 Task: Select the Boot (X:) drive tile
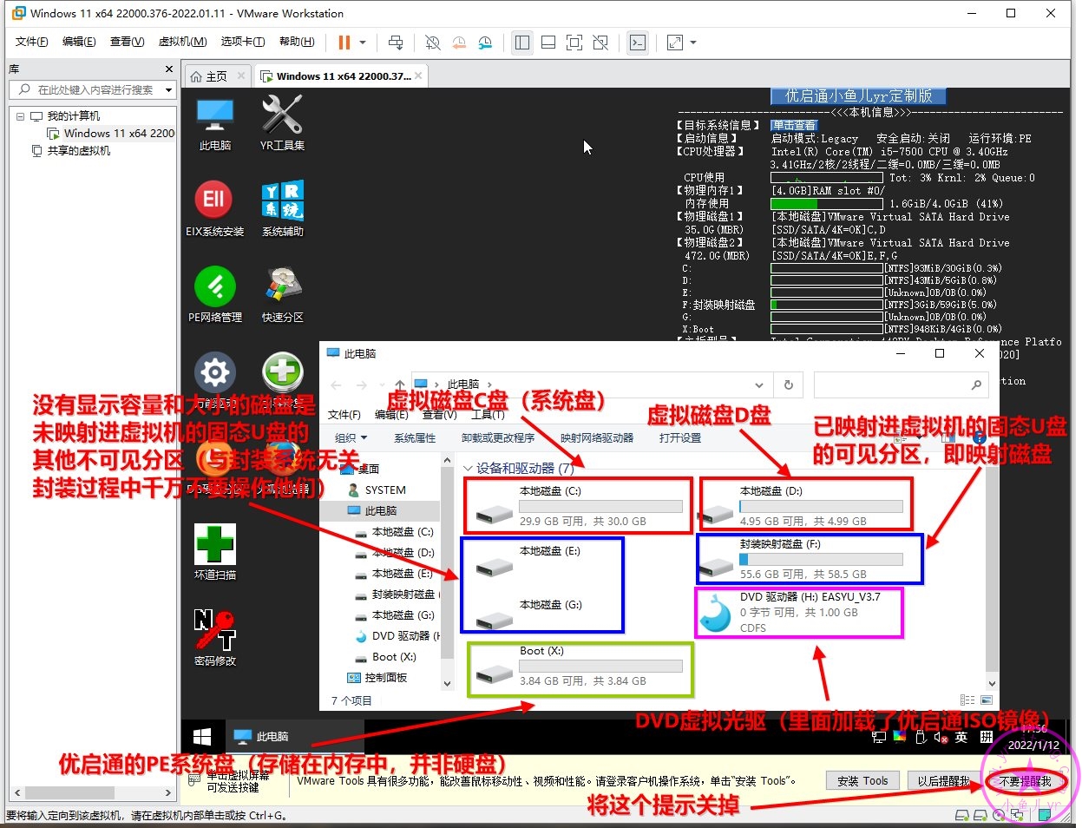pyautogui.click(x=580, y=669)
